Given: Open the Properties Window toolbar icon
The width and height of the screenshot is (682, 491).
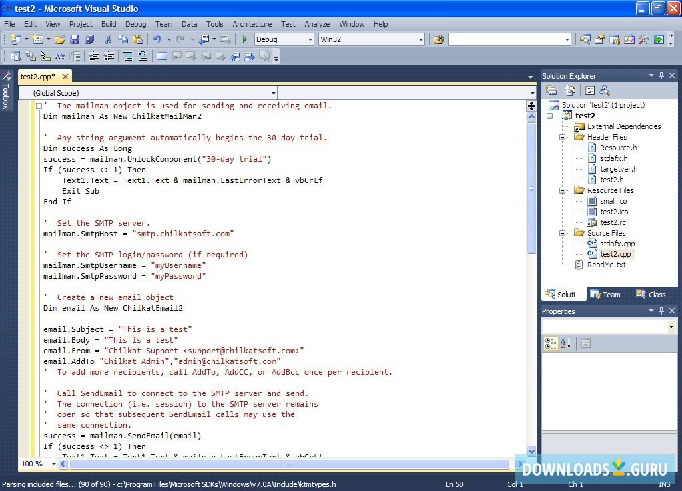Looking at the screenshot, I should [x=600, y=39].
